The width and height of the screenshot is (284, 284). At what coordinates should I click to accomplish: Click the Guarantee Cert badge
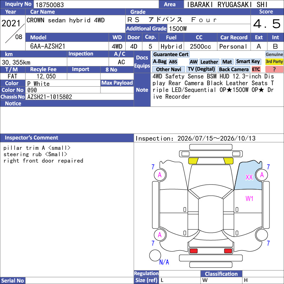click(x=171, y=54)
